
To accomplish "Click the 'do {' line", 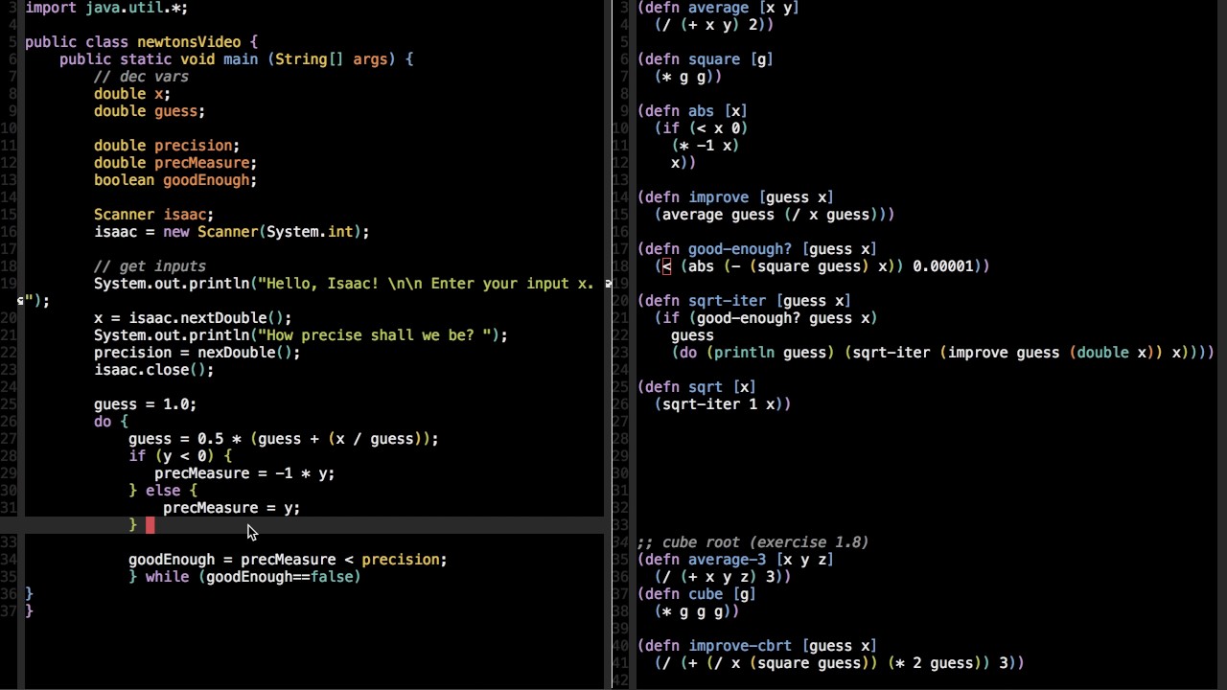I will pyautogui.click(x=110, y=422).
